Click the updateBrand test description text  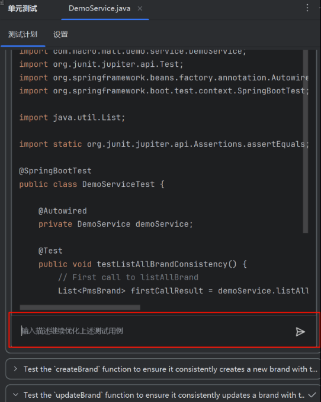point(165,395)
